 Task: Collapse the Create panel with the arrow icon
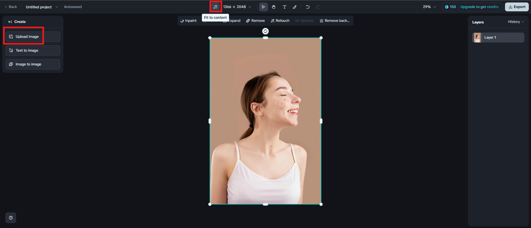click(10, 22)
